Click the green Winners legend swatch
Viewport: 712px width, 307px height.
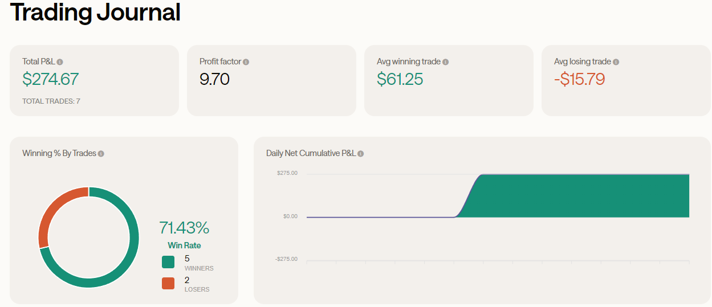[x=168, y=262]
